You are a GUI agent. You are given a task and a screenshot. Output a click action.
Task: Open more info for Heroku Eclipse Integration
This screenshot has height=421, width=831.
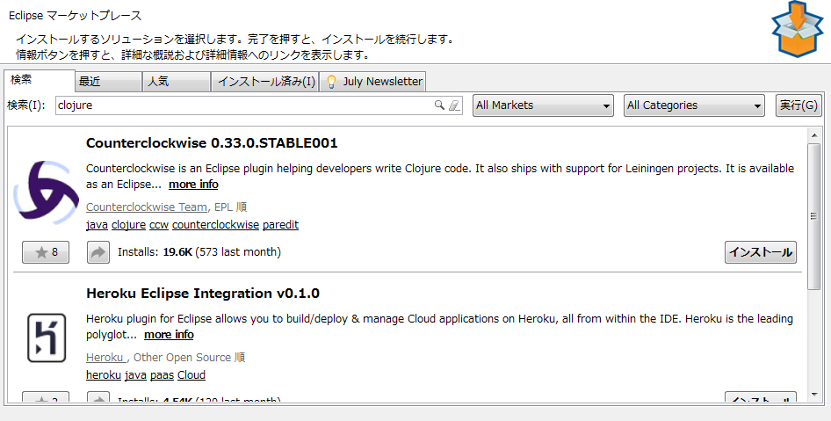[x=169, y=335]
